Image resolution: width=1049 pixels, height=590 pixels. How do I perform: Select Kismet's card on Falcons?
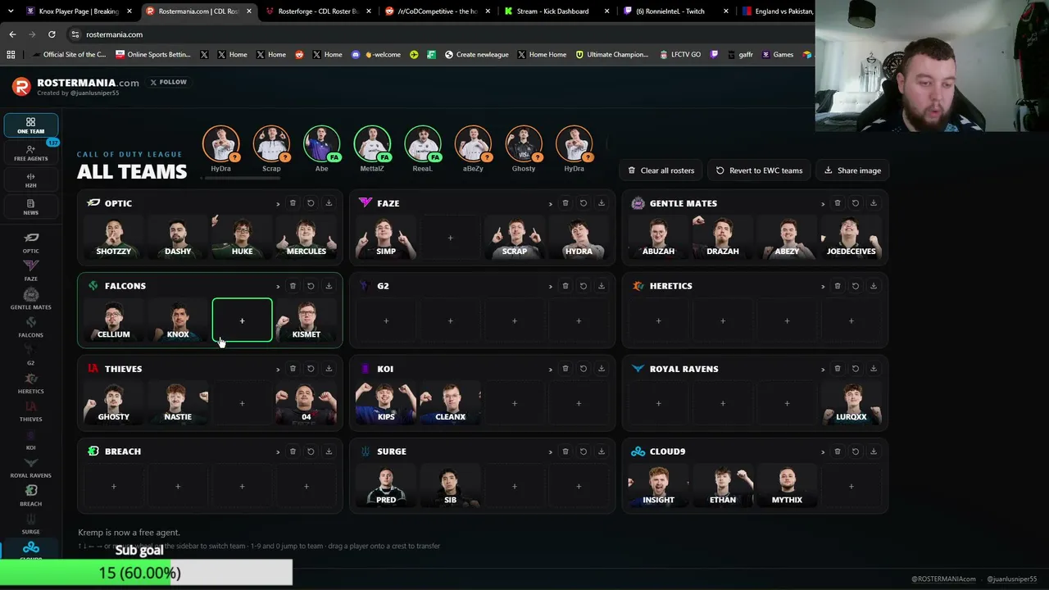point(307,320)
